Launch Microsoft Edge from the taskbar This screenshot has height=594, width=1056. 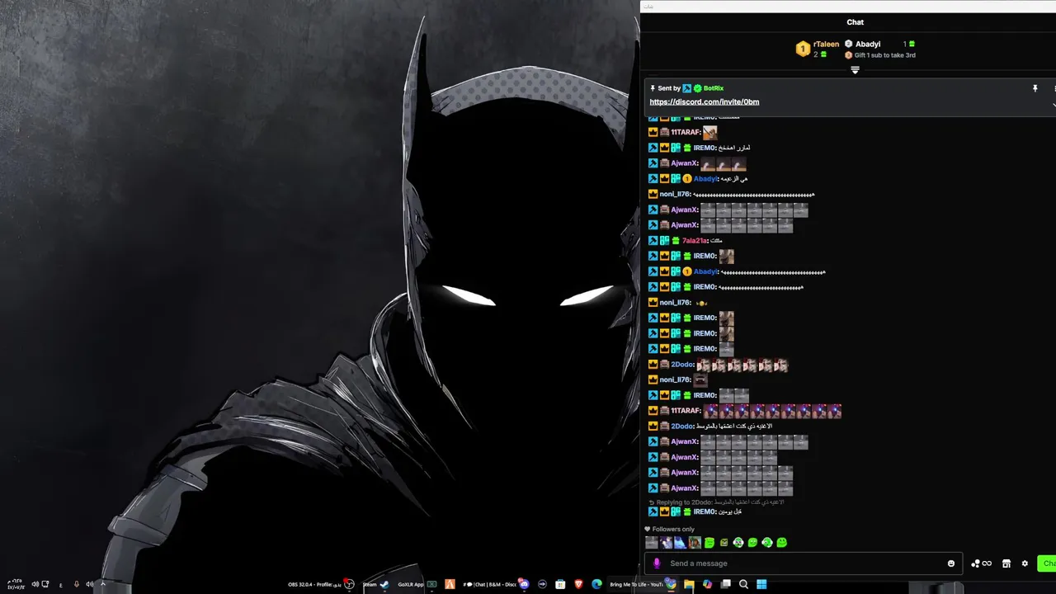click(x=596, y=584)
